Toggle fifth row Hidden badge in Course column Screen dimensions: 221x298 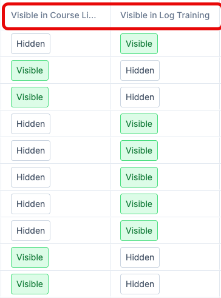pyautogui.click(x=30, y=151)
